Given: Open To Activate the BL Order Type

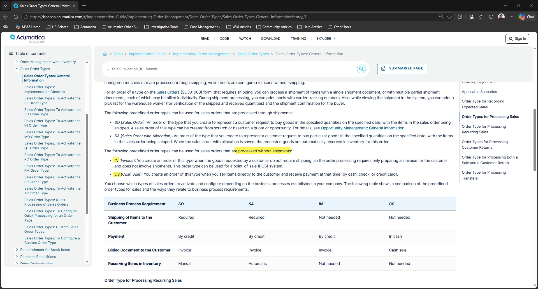Looking at the screenshot, I should pos(52,101).
